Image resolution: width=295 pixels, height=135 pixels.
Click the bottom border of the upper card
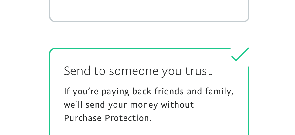click(149, 21)
